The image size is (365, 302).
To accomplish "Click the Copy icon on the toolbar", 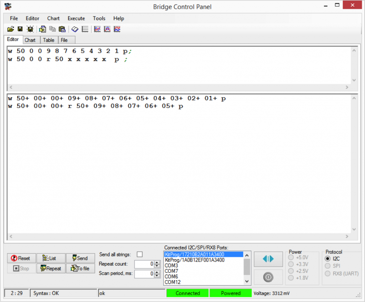I will coord(52,29).
